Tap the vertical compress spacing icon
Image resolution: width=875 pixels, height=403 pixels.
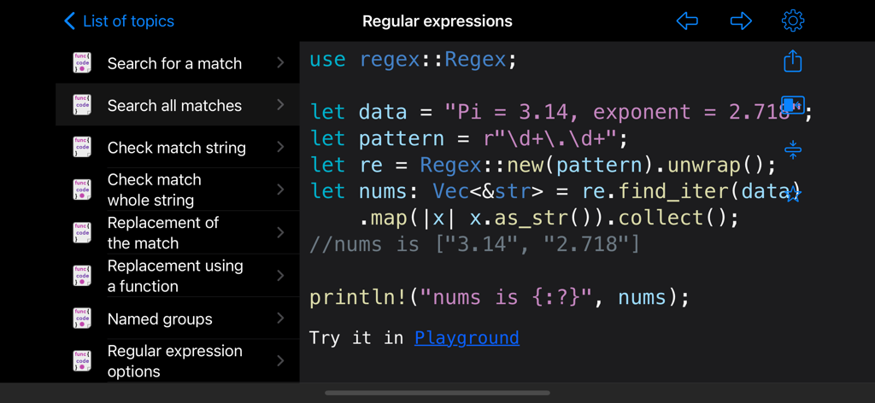pos(792,149)
